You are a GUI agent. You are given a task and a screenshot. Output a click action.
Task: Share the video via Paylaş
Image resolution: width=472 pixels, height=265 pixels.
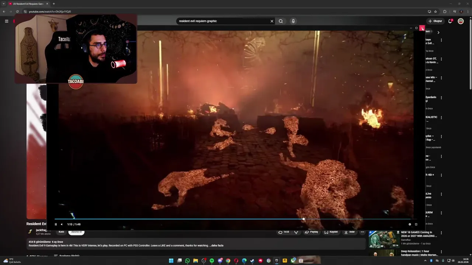(x=311, y=232)
